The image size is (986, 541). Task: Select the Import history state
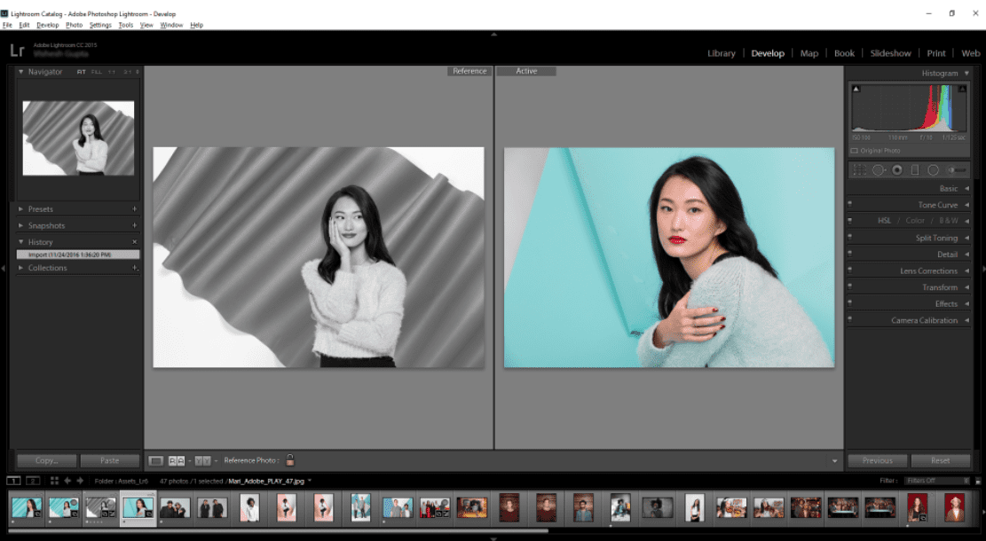click(x=78, y=255)
